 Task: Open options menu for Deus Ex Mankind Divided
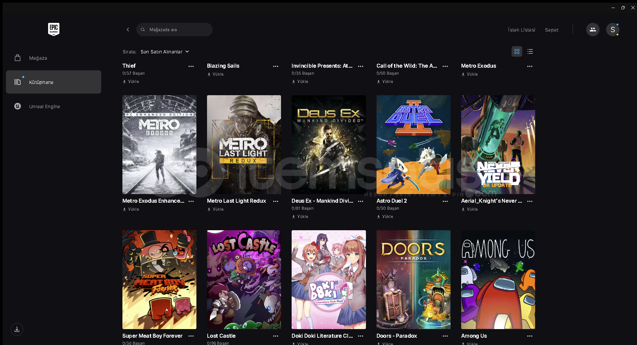click(x=361, y=201)
